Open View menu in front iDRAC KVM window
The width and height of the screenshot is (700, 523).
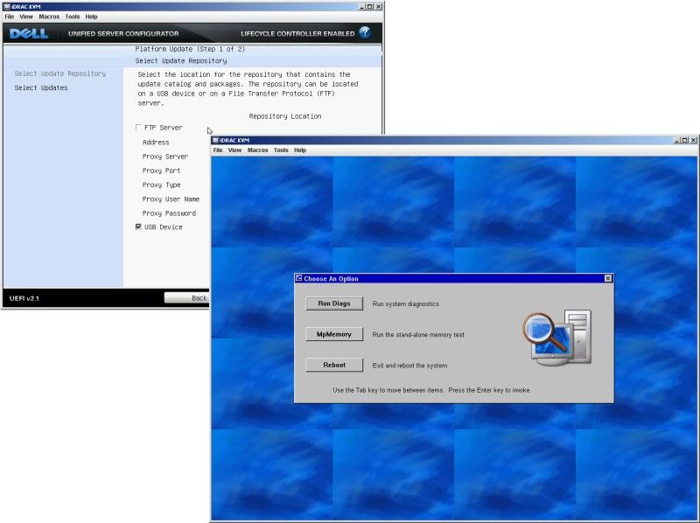[x=234, y=150]
